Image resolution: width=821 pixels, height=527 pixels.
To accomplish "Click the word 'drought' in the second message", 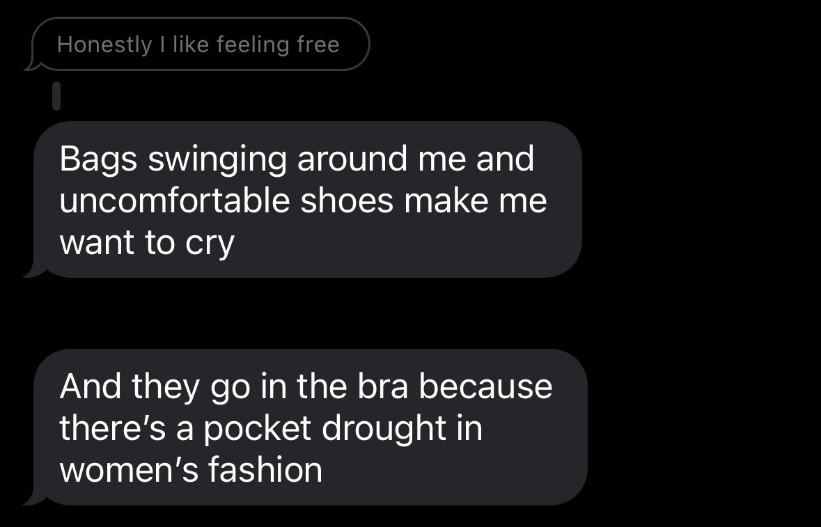I will point(384,429).
